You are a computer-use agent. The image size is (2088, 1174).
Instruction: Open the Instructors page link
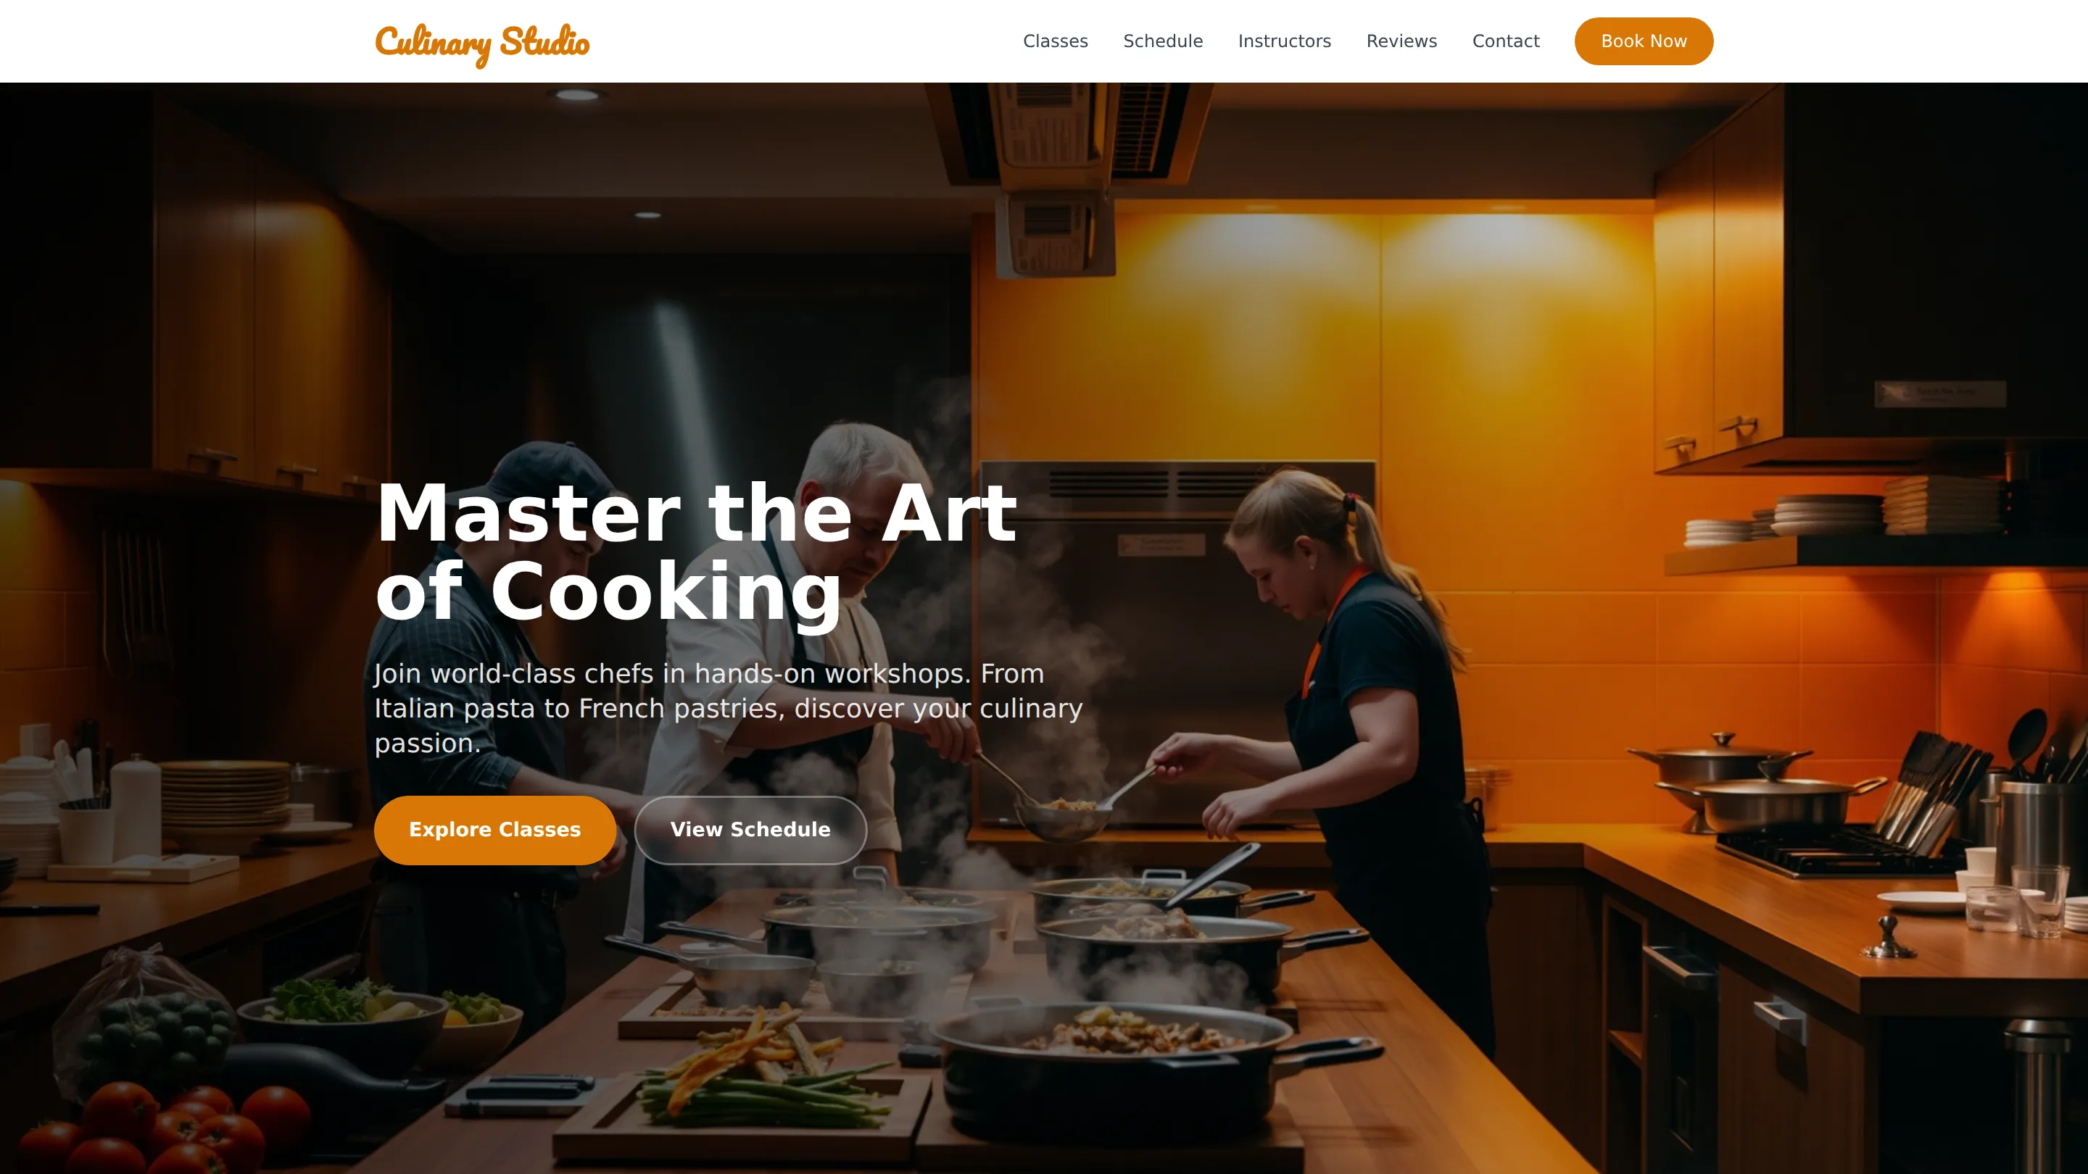1284,41
